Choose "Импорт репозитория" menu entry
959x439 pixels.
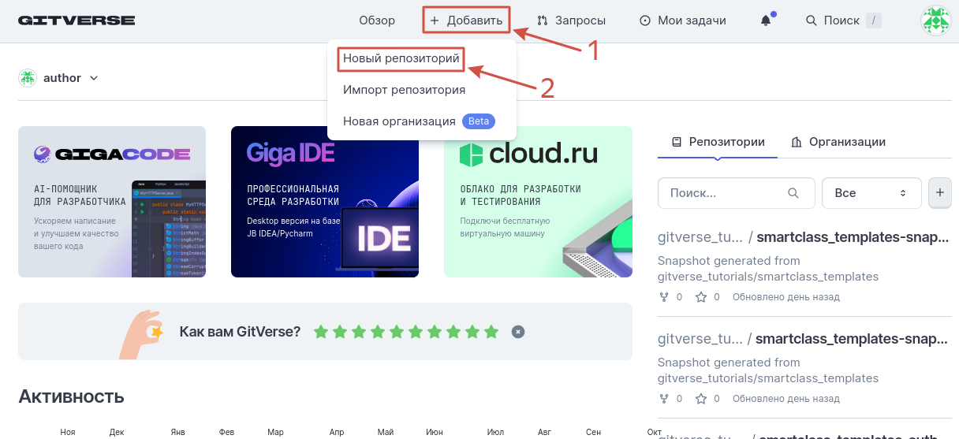point(404,90)
